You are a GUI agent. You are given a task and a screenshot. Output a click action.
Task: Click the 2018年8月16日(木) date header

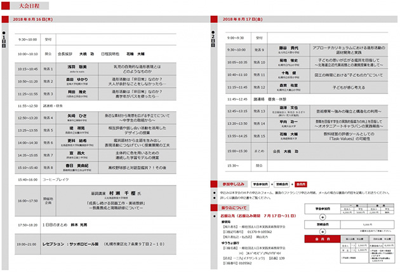[x=33, y=20]
